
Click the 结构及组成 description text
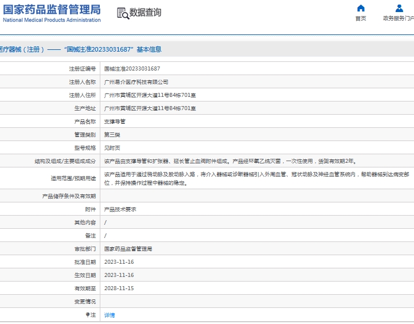pyautogui.click(x=231, y=161)
